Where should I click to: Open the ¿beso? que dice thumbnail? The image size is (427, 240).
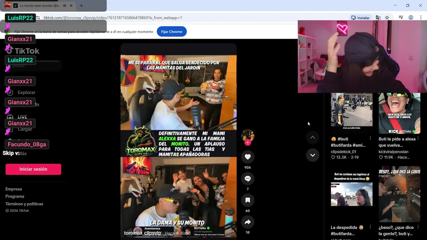pos(399,194)
